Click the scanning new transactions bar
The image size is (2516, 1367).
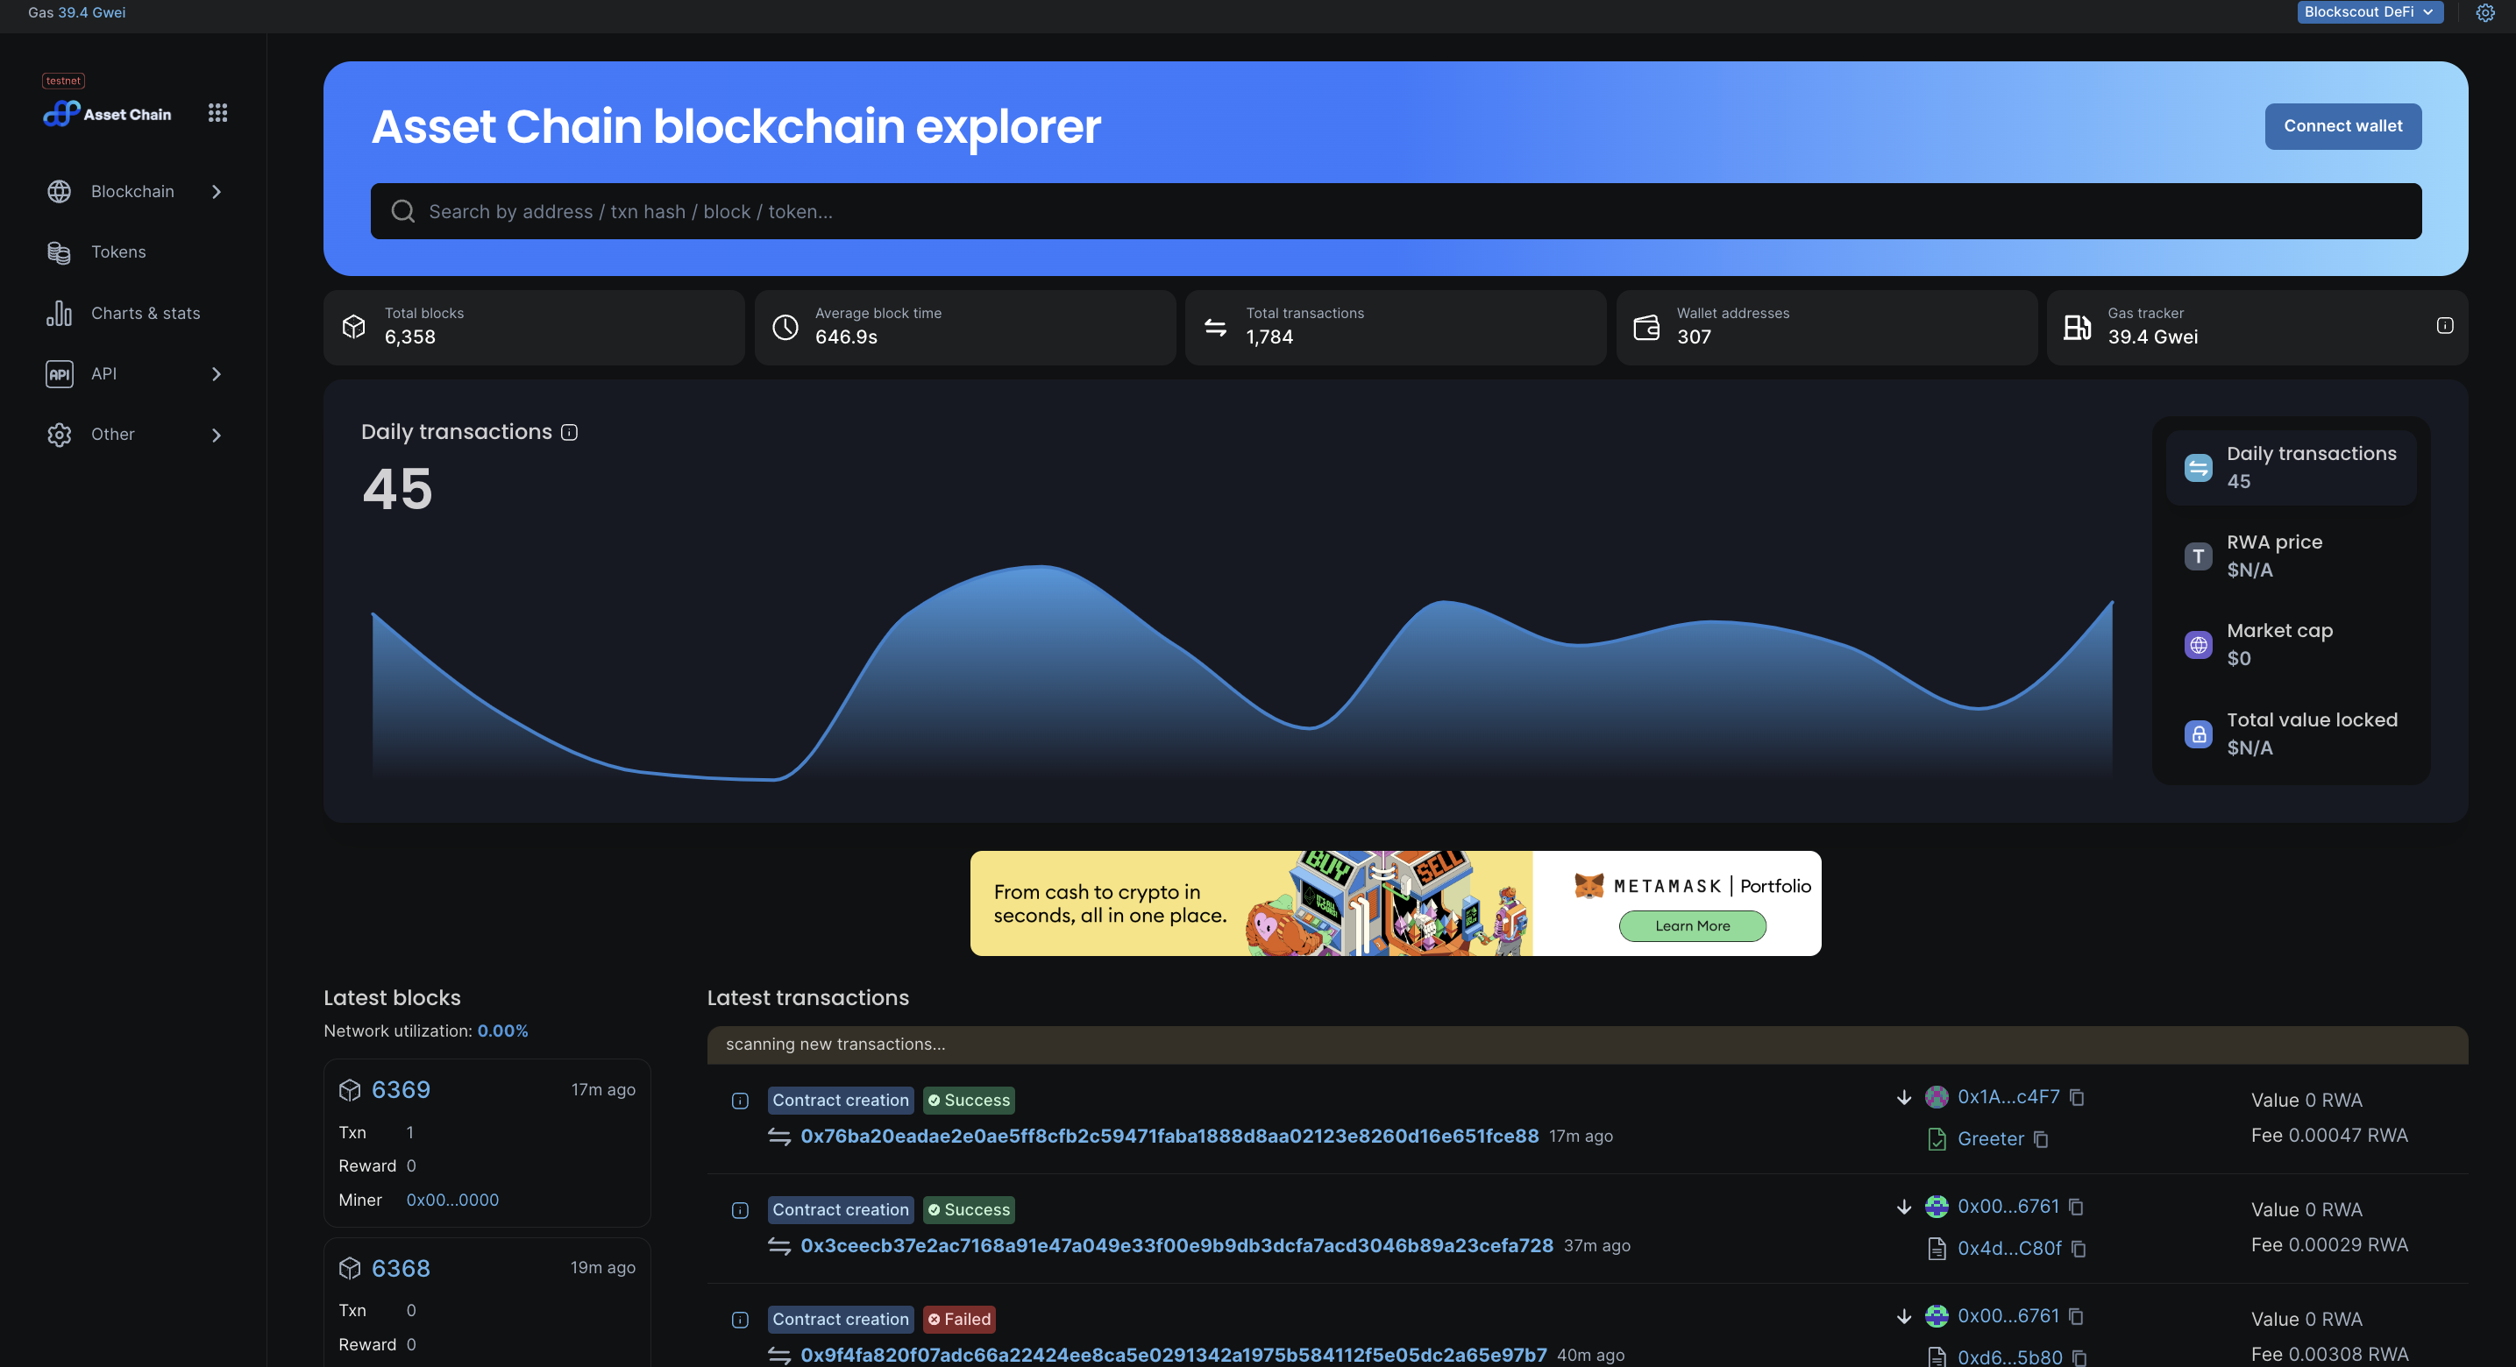[1587, 1045]
